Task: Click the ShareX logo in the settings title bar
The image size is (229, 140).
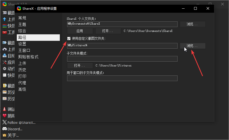Action: pyautogui.click(x=19, y=8)
